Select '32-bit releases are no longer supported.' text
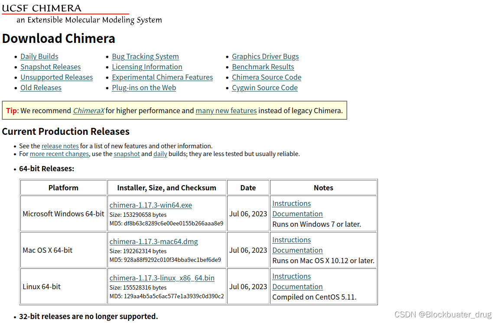Screen dimensions: 498x323 pos(88,316)
